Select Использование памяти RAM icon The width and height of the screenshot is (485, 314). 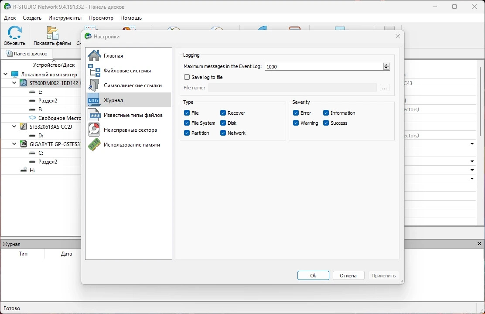tap(94, 145)
